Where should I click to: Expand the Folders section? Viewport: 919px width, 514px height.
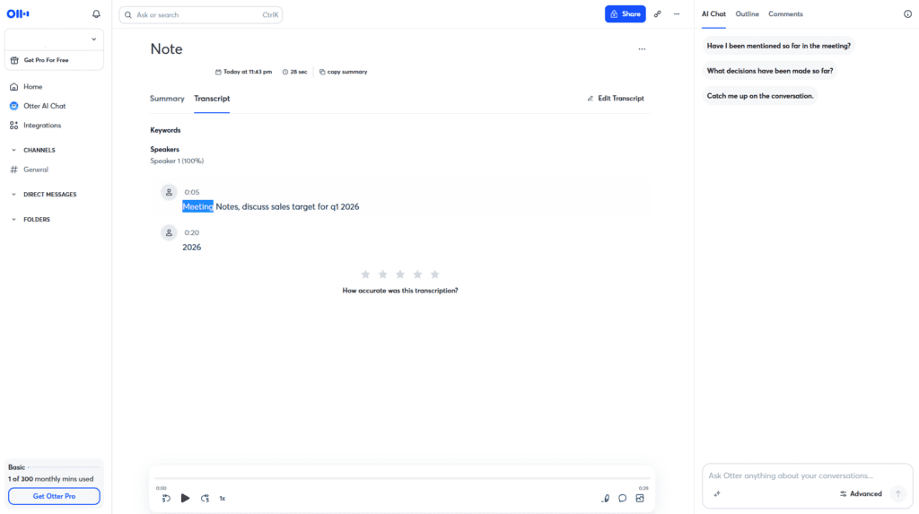coord(14,220)
